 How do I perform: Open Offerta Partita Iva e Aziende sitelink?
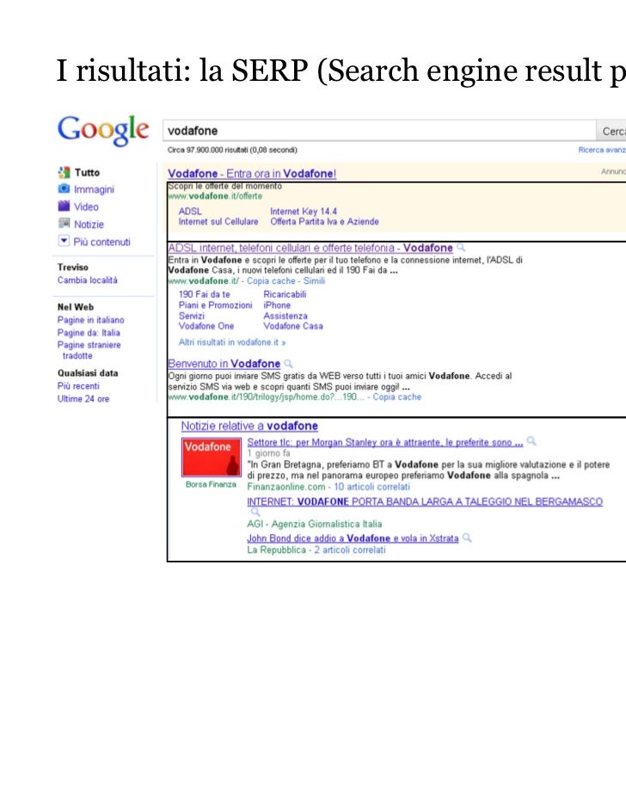point(324,221)
